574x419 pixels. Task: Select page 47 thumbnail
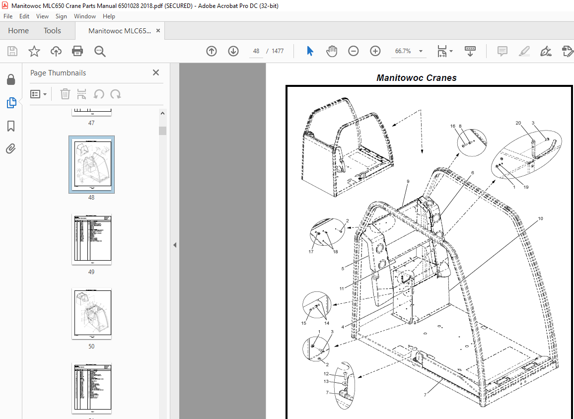coord(91,112)
